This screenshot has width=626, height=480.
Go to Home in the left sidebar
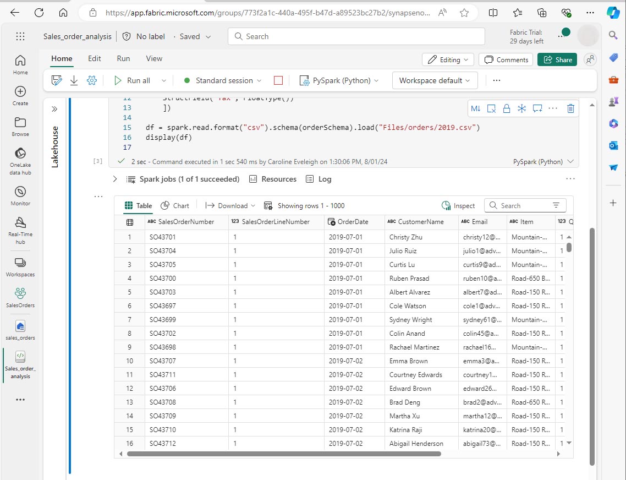pos(20,65)
